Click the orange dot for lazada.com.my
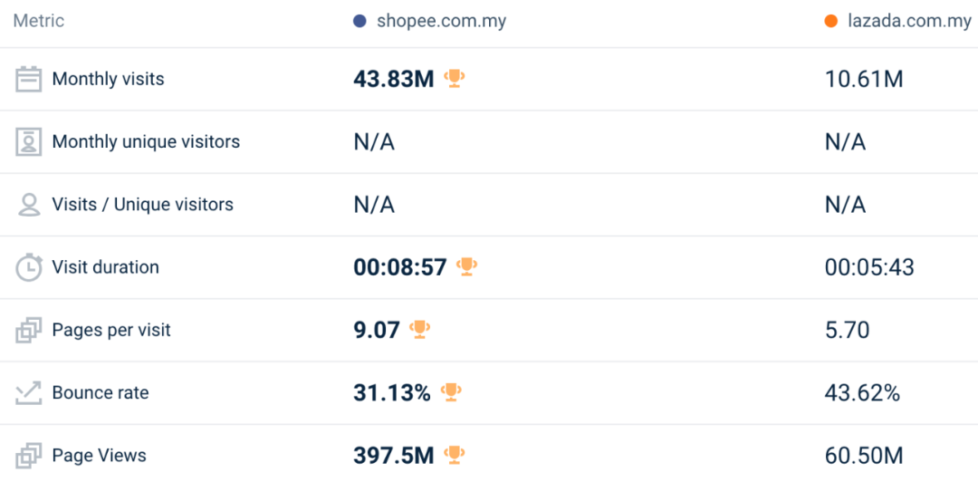978x482 pixels. [x=831, y=21]
